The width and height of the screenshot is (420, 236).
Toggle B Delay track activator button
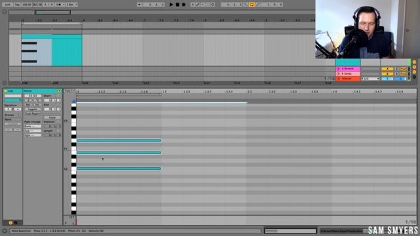point(387,73)
